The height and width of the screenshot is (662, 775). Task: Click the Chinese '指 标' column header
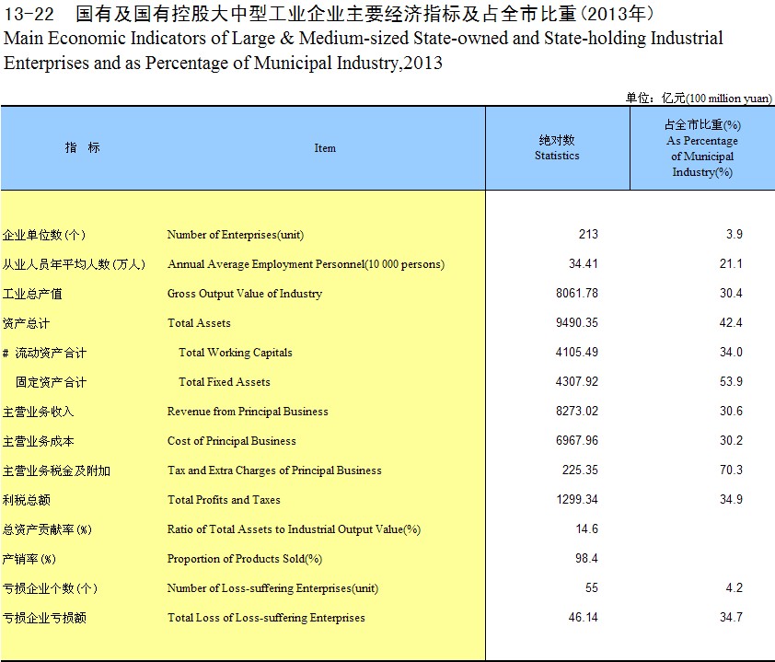coord(82,148)
